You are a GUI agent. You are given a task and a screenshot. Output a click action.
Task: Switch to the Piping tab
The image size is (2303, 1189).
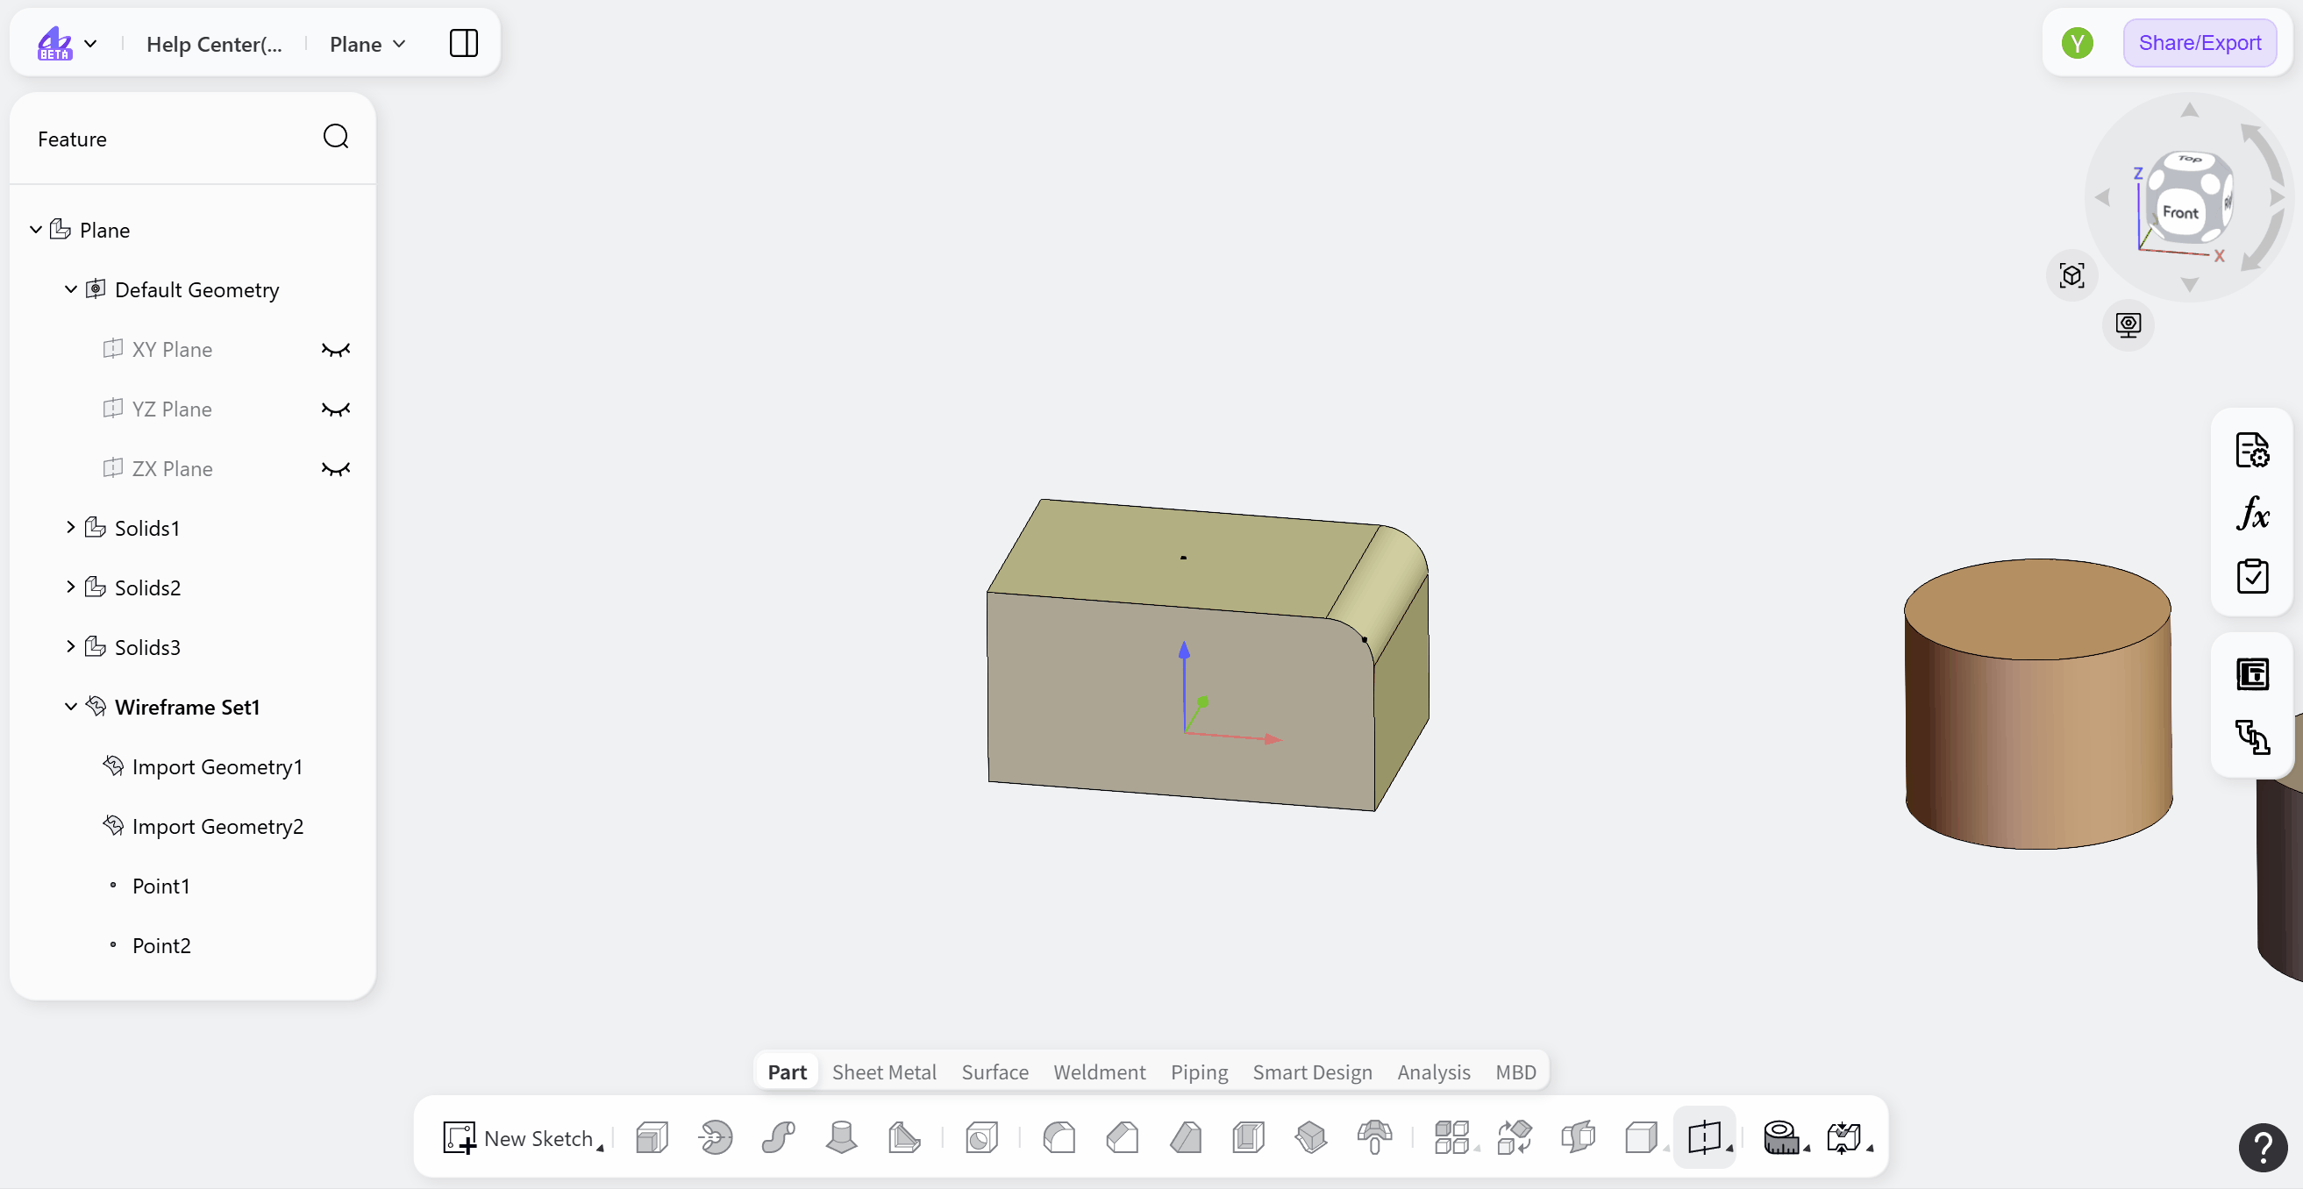tap(1199, 1072)
